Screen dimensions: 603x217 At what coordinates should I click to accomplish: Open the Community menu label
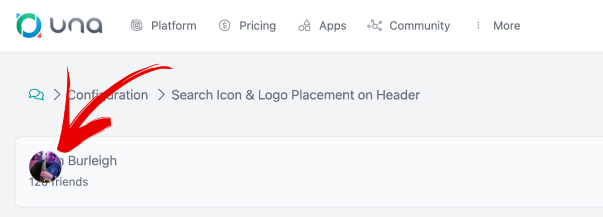point(420,26)
